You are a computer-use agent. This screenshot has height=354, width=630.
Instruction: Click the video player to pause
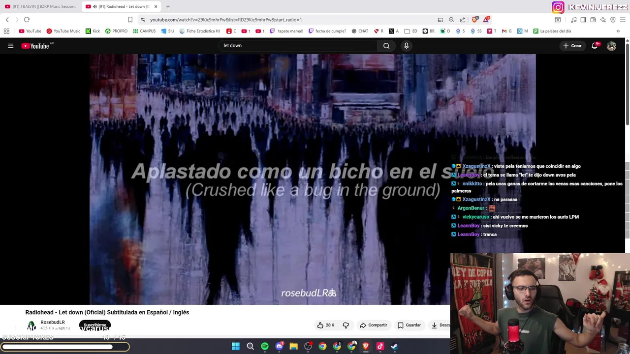[x=313, y=179]
